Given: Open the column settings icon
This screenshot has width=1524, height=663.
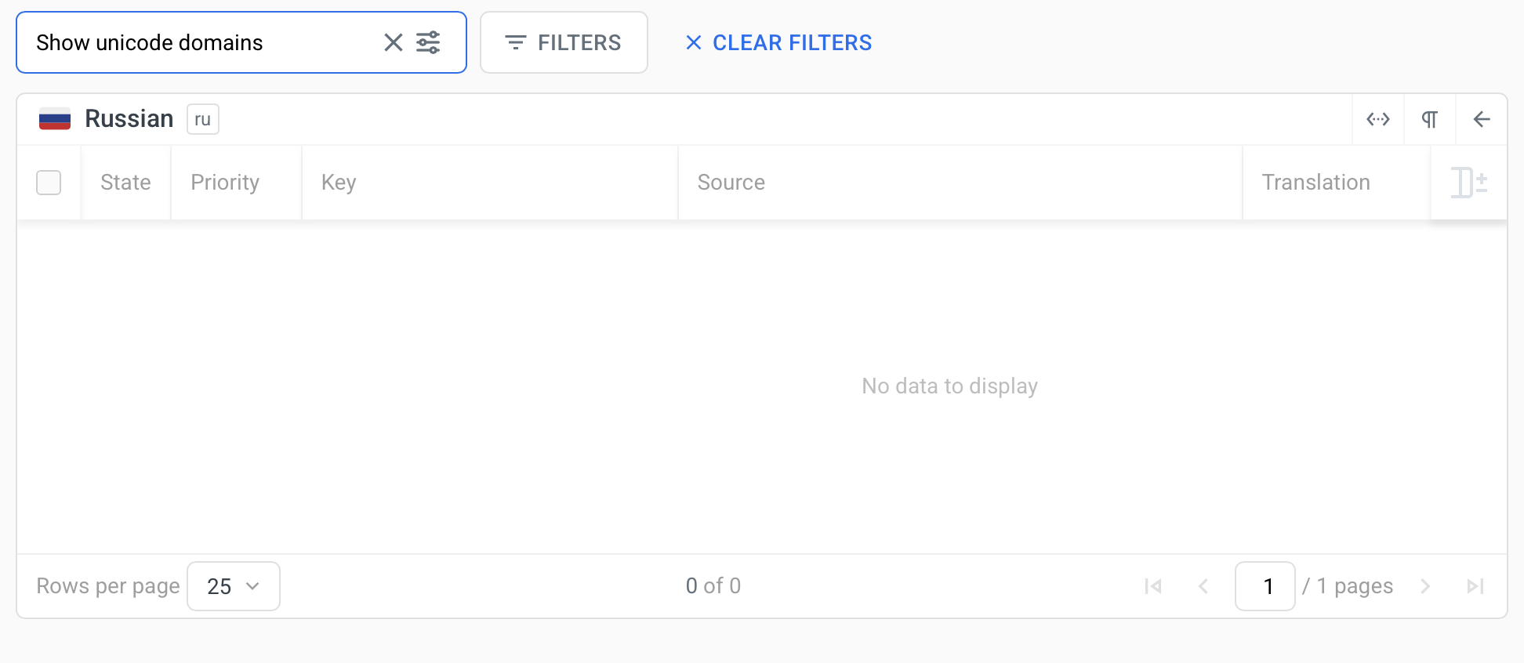Looking at the screenshot, I should 1469,183.
